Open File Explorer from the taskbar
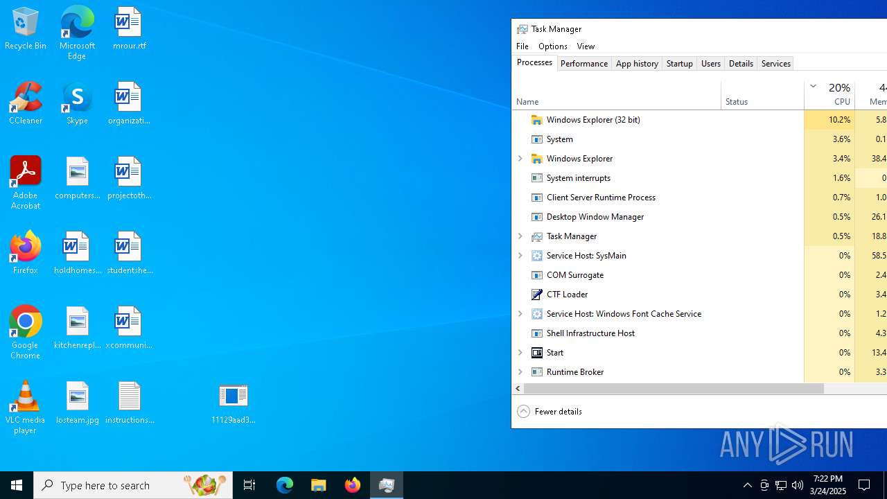The height and width of the screenshot is (499, 887). [319, 485]
